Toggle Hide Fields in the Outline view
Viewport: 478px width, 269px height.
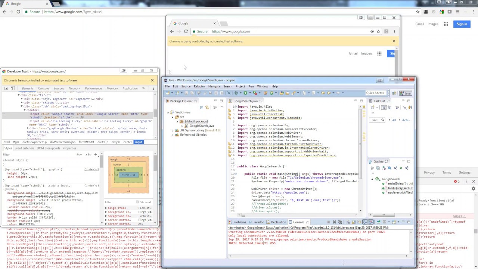click(389, 168)
